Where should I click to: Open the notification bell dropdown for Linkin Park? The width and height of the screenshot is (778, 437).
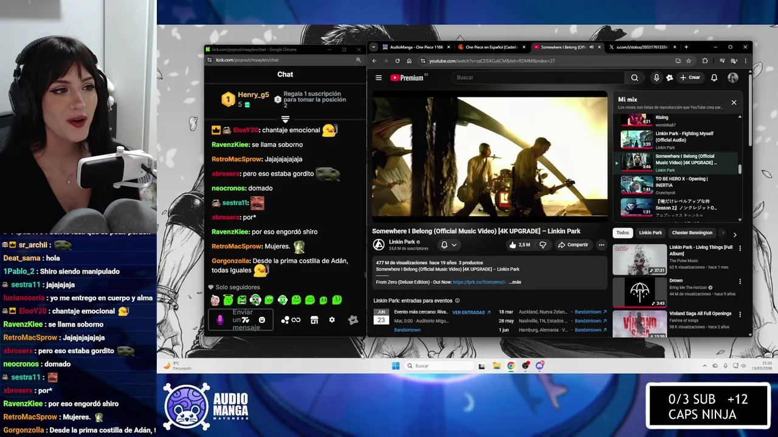coord(448,245)
